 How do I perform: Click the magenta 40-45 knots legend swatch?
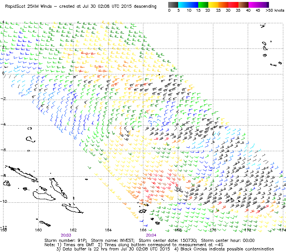coord(254,5)
